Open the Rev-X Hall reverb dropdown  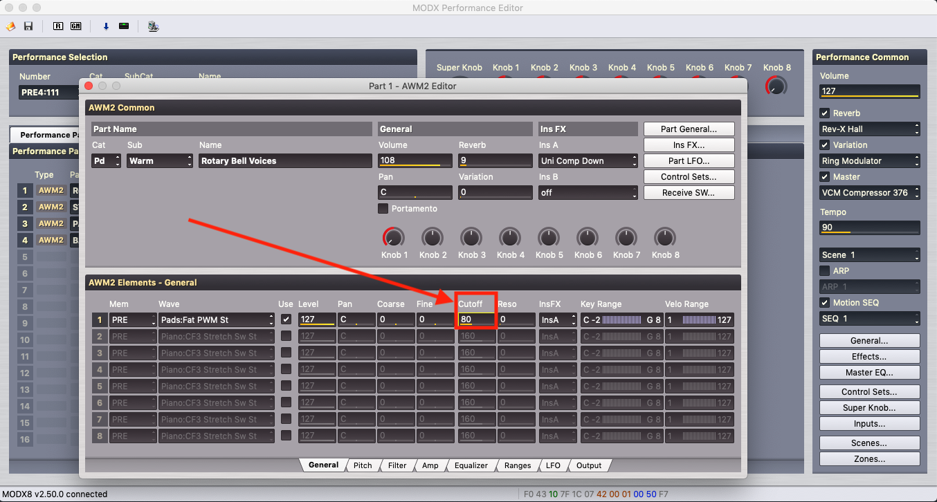870,129
